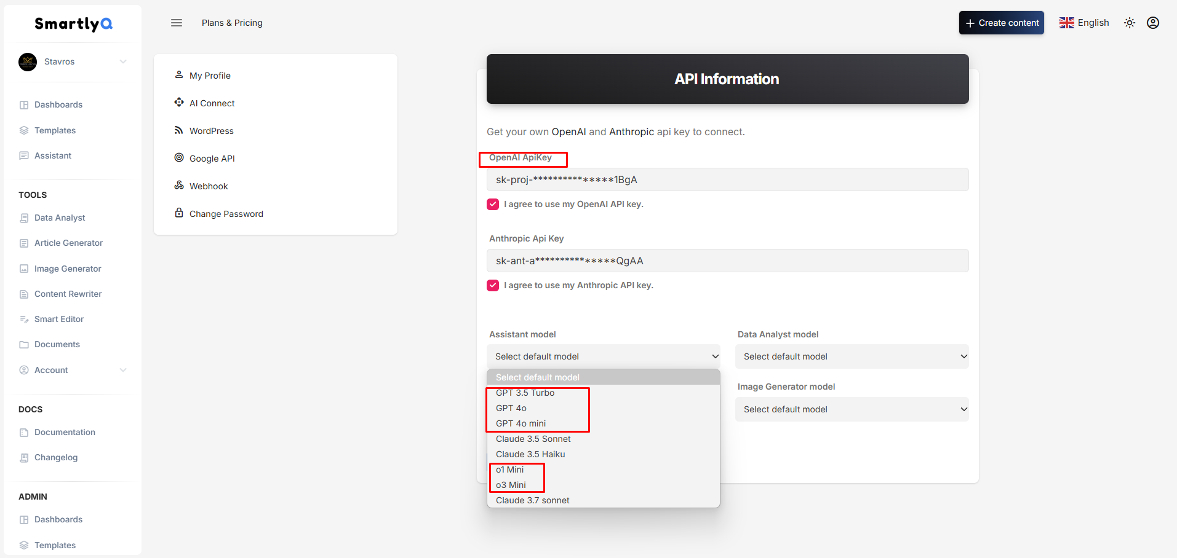
Task: Open the Changelog page
Action: click(x=56, y=458)
